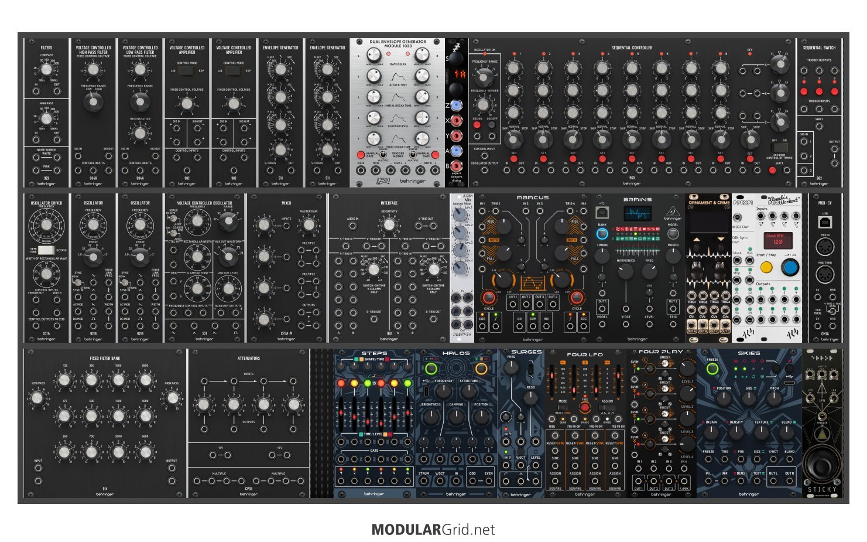The width and height of the screenshot is (867, 542).
Task: Click the BANK button on the Brains module
Action: pos(602,233)
